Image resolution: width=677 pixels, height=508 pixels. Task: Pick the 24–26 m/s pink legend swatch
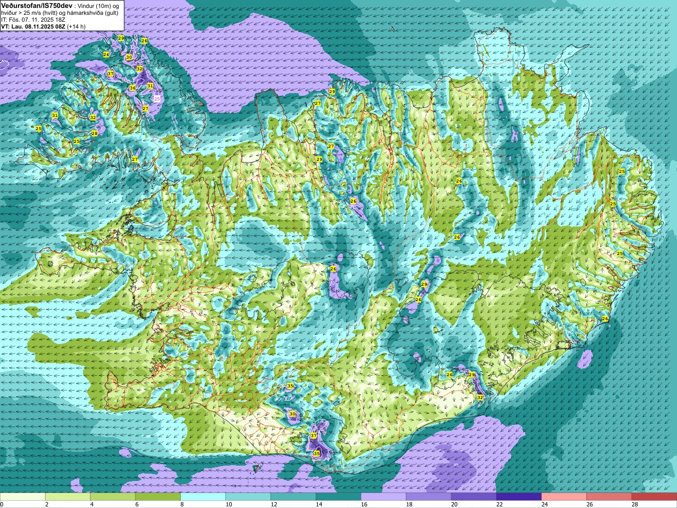pos(564,497)
